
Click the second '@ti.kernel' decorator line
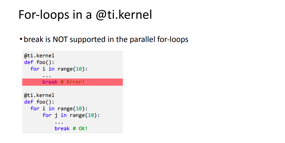coord(39,95)
